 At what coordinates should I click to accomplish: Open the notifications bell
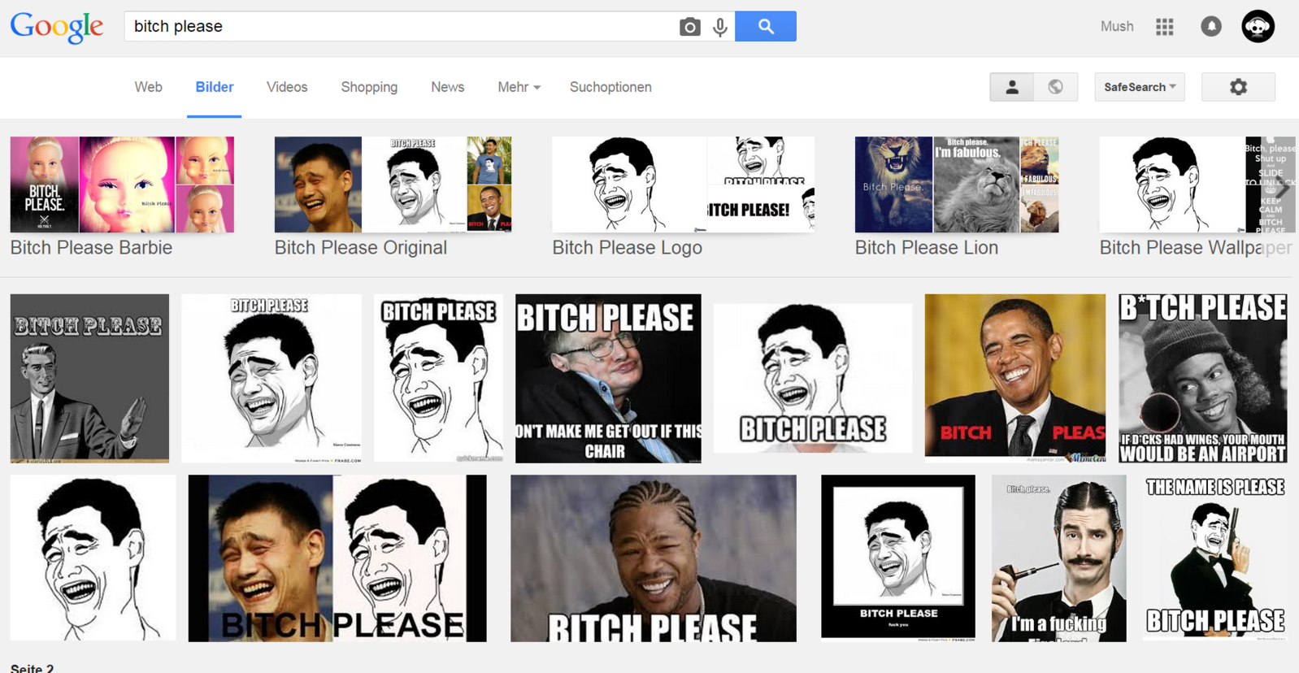click(x=1210, y=27)
